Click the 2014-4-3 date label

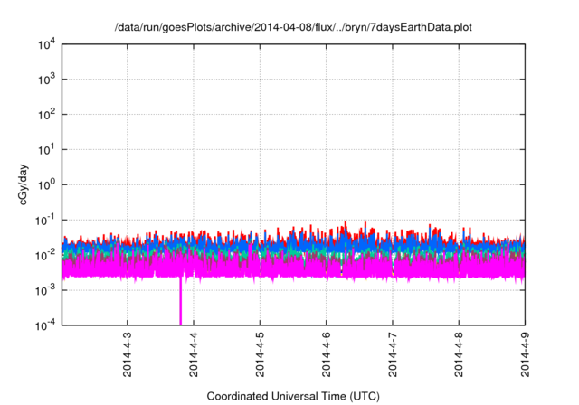pyautogui.click(x=127, y=354)
